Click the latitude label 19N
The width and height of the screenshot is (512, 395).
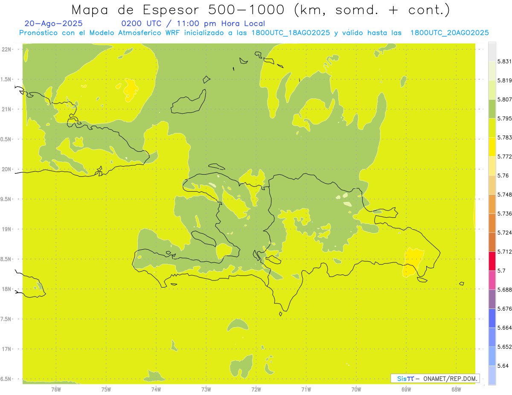7,229
